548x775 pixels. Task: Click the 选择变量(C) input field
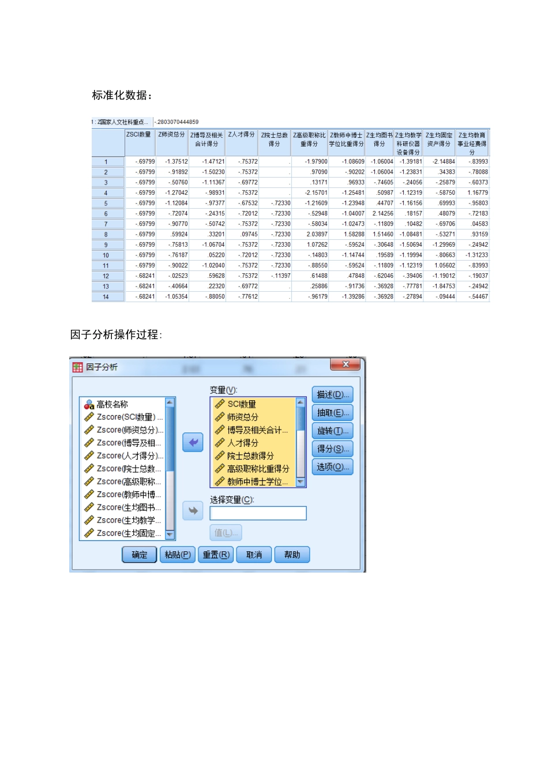(x=258, y=513)
